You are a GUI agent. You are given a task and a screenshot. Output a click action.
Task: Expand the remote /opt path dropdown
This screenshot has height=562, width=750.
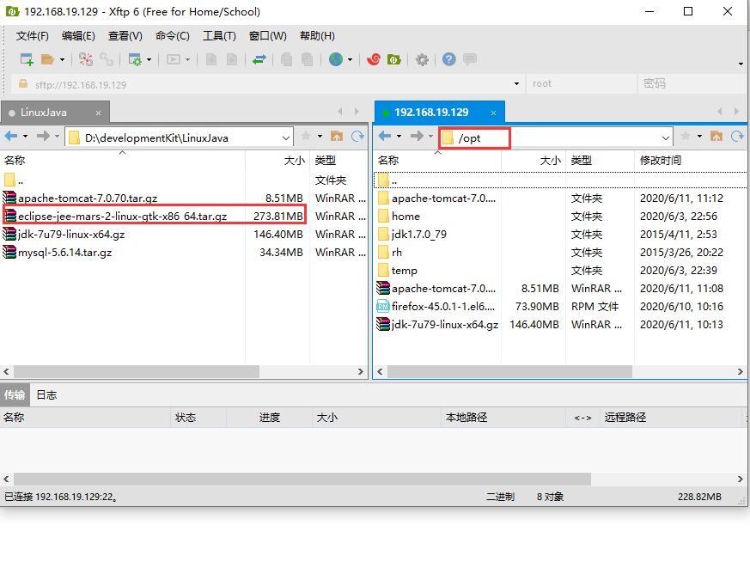(x=665, y=137)
